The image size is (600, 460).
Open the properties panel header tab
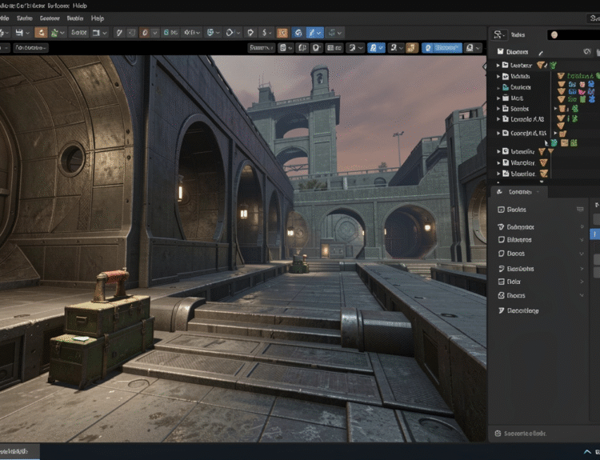coord(516,192)
